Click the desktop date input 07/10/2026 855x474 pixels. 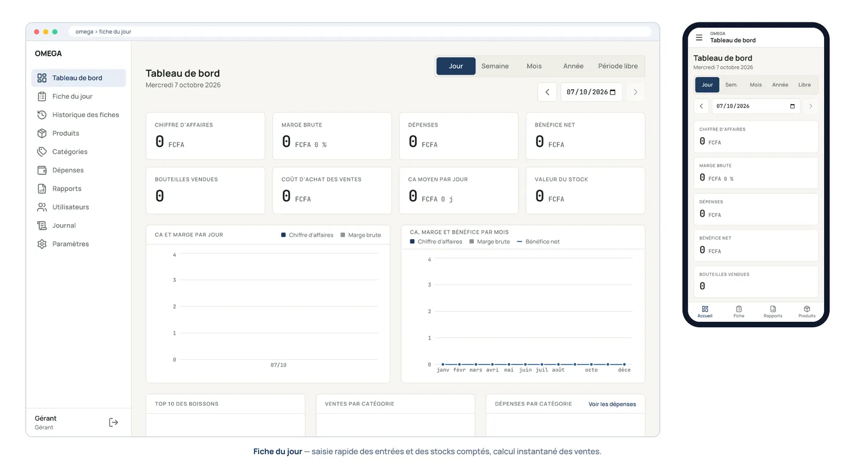pyautogui.click(x=591, y=92)
